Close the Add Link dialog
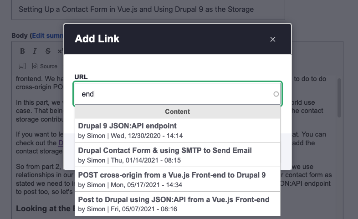 [273, 39]
